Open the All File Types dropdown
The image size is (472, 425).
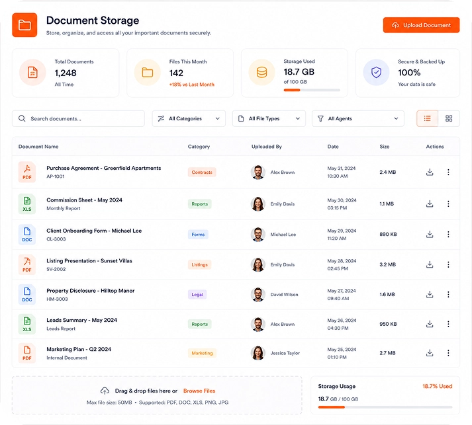pos(269,118)
